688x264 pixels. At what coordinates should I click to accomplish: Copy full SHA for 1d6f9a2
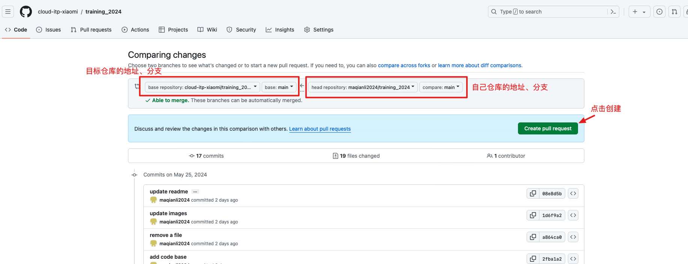click(x=533, y=215)
